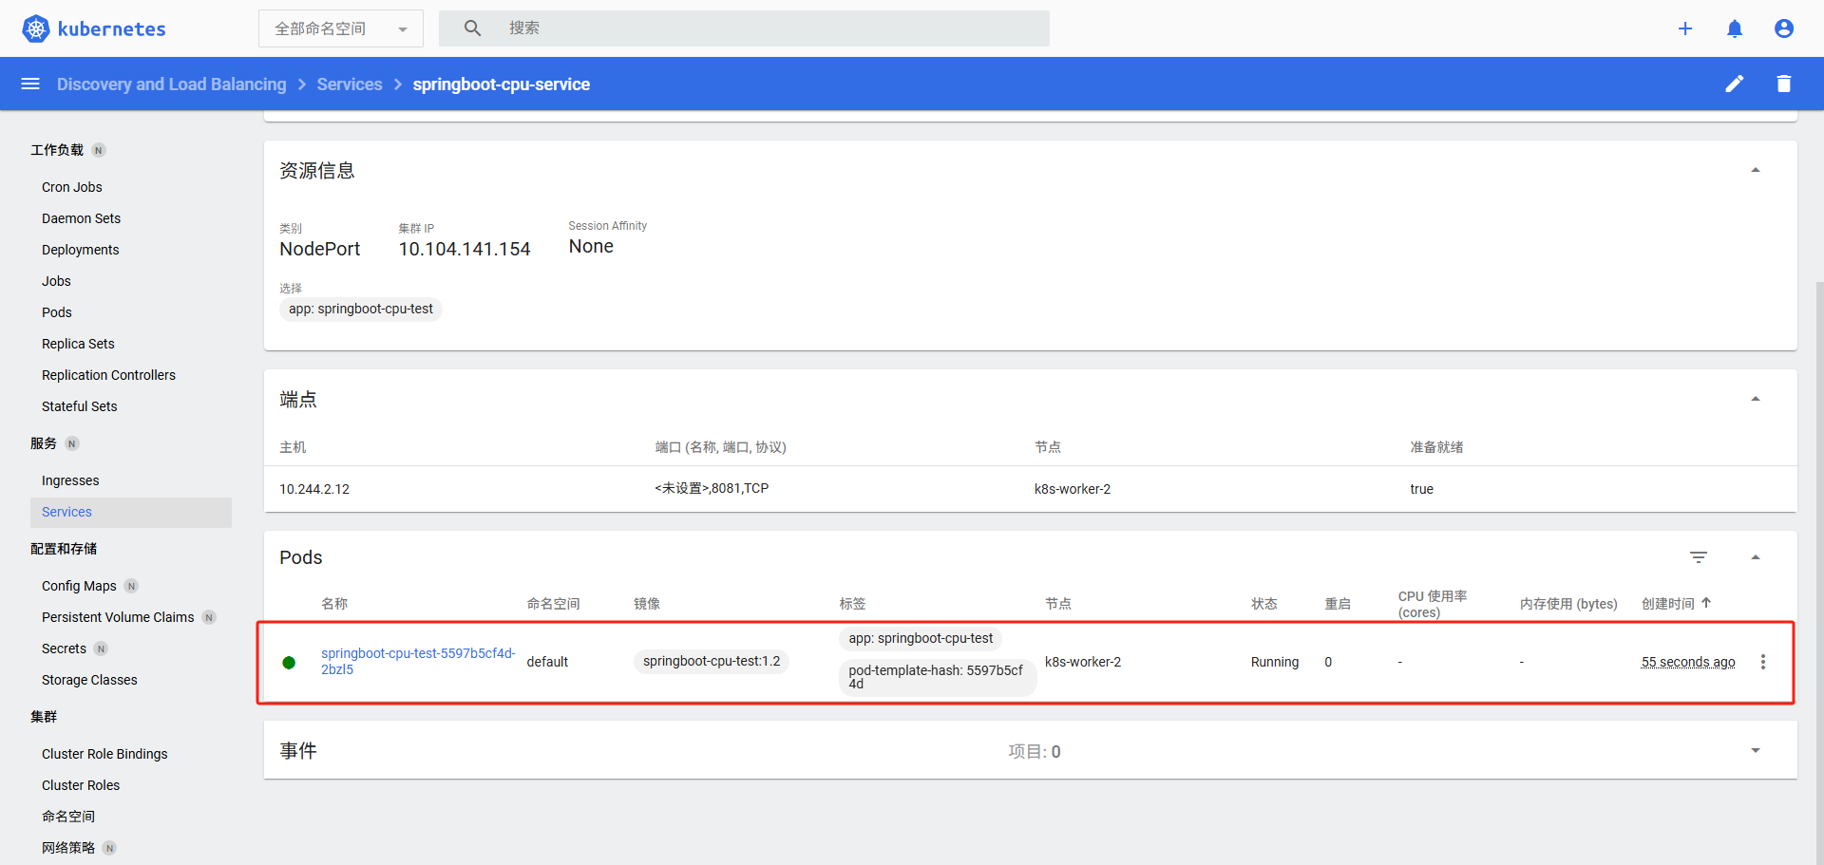Open Jobs in sidebar
Image resolution: width=1824 pixels, height=865 pixels.
point(56,281)
